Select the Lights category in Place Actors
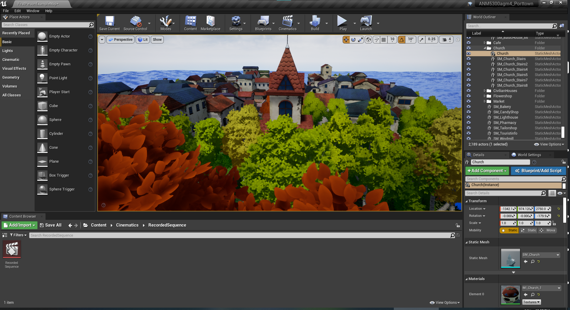The height and width of the screenshot is (310, 570). [8, 51]
